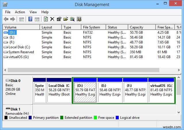Viewport: 184px width, 130px height.
Task: Click the 350 MB capacity cell
Action: click(x=135, y=52)
